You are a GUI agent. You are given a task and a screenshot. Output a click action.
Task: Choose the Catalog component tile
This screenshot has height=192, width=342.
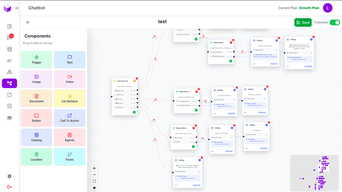coord(36,137)
